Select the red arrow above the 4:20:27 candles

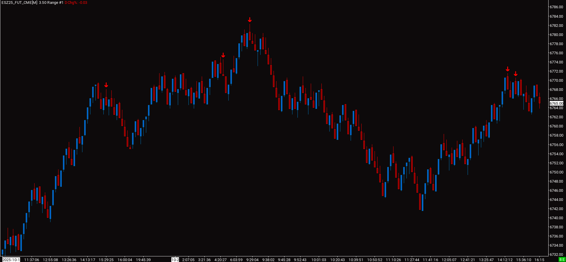223,55
